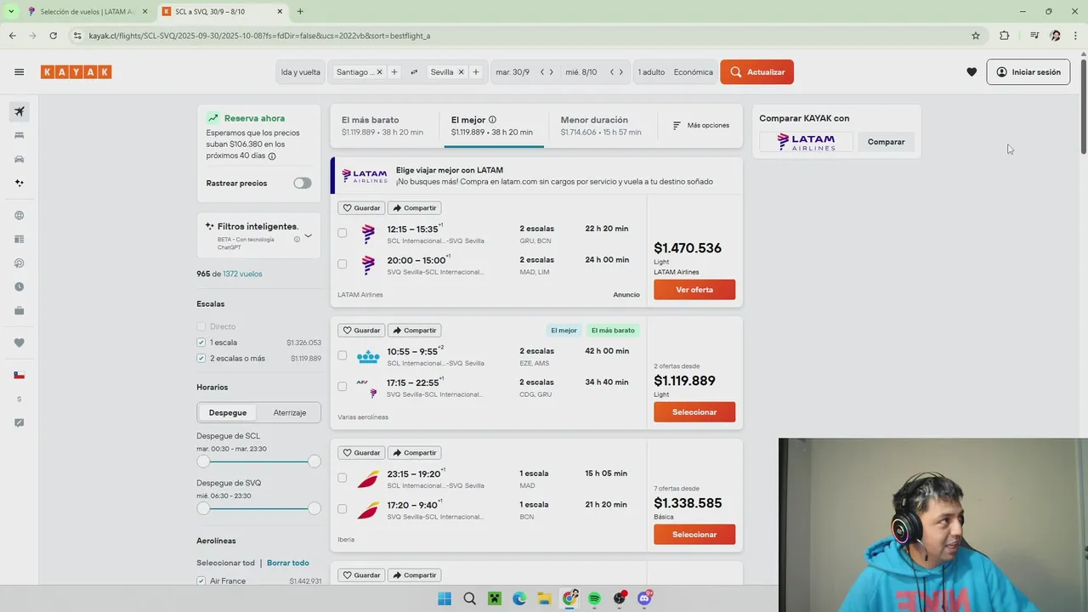The width and height of the screenshot is (1088, 612).
Task: Open Discord from the taskbar
Action: [x=644, y=598]
